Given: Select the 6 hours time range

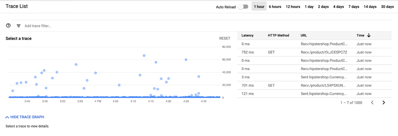Looking at the screenshot, I should click(x=275, y=7).
